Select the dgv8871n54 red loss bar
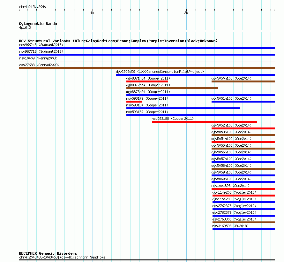Viewport: 284px width, 262px height. [x=147, y=81]
